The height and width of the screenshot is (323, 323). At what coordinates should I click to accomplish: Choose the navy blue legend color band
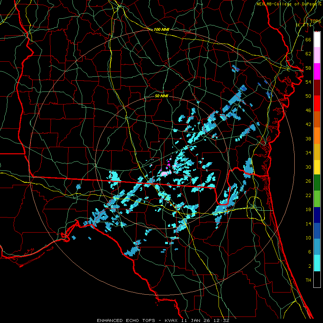(x=317, y=215)
